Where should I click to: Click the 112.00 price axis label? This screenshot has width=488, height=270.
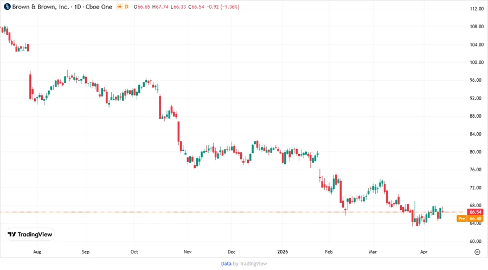pos(477,9)
